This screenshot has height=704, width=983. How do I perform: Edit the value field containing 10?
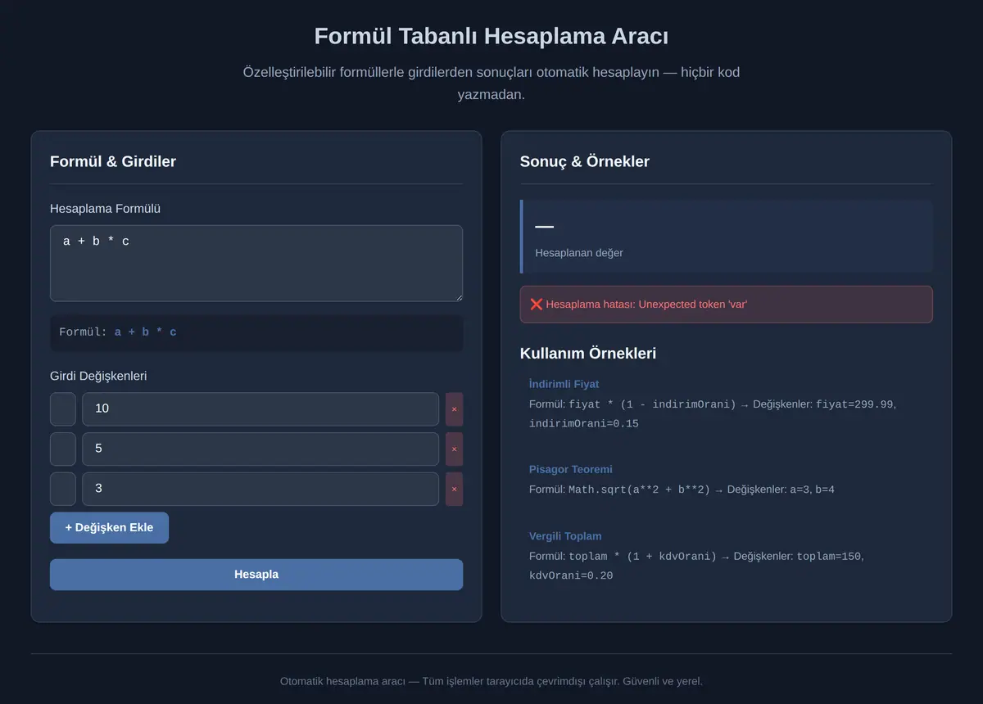coord(260,409)
